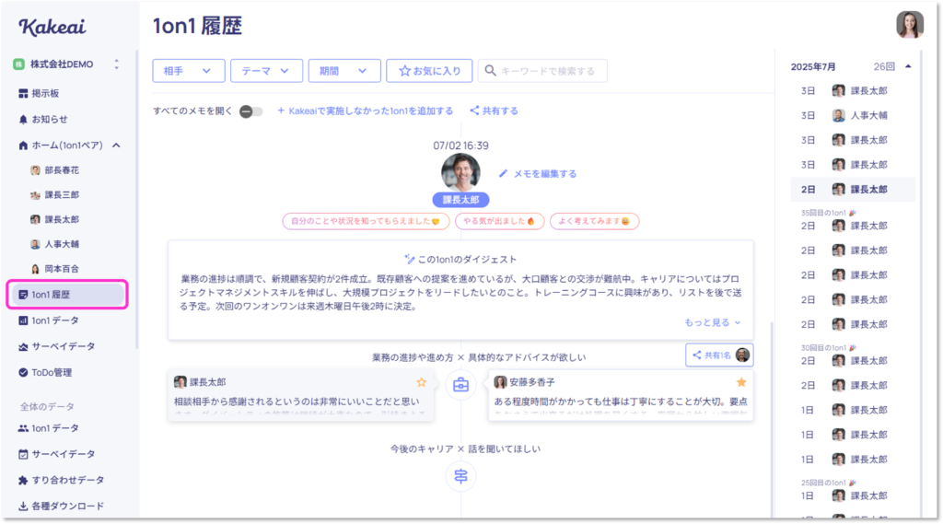Image resolution: width=943 pixels, height=524 pixels.
Task: Click the main content scrollbar
Action: pos(771,421)
